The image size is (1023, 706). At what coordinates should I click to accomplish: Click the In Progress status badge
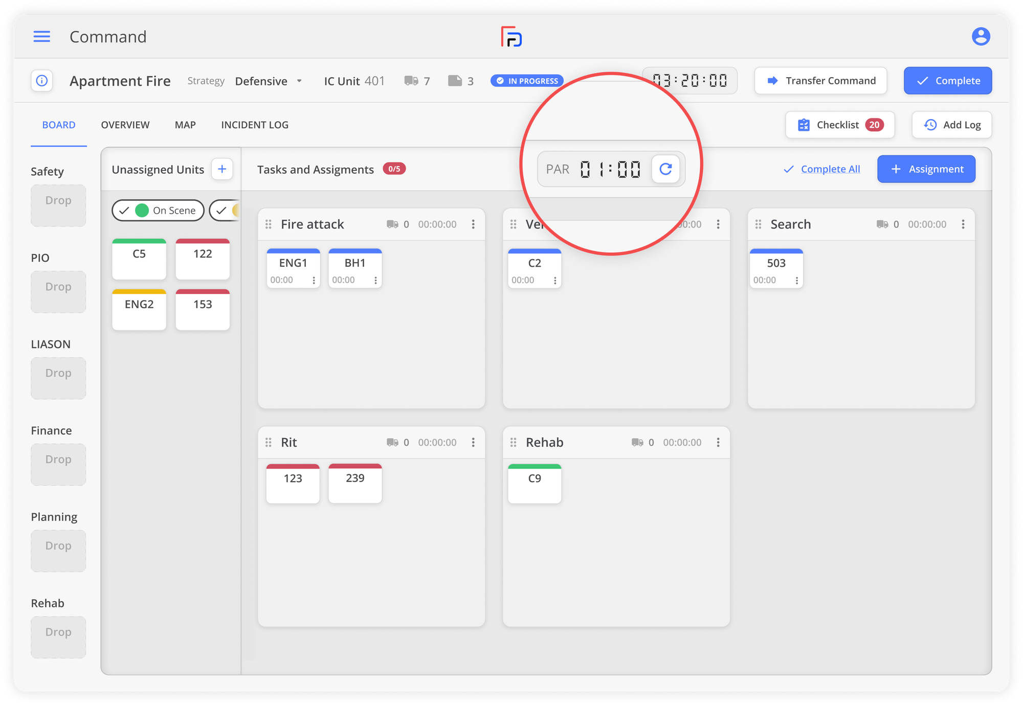click(527, 81)
